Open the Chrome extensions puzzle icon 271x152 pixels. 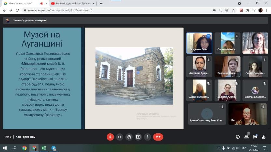tap(248, 10)
